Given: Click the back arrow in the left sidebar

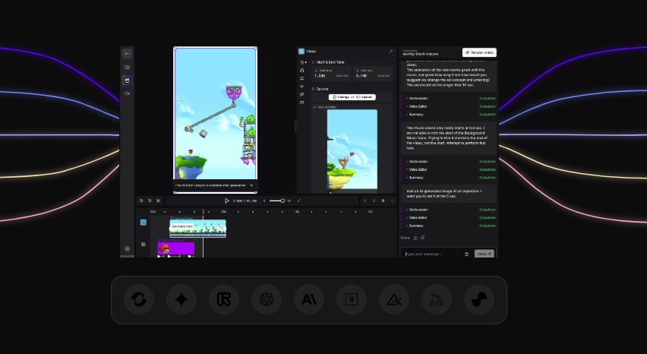Looking at the screenshot, I should pos(127,54).
